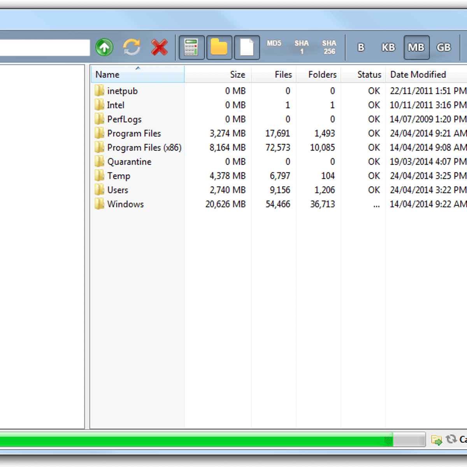Sort by the Date Modified column header
This screenshot has width=467, height=467.
(418, 74)
